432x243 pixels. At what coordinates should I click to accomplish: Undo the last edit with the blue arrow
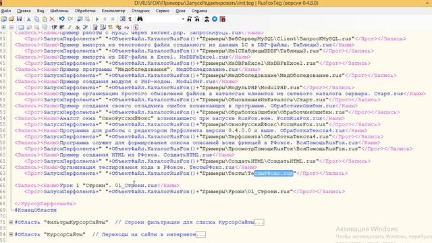click(62, 19)
